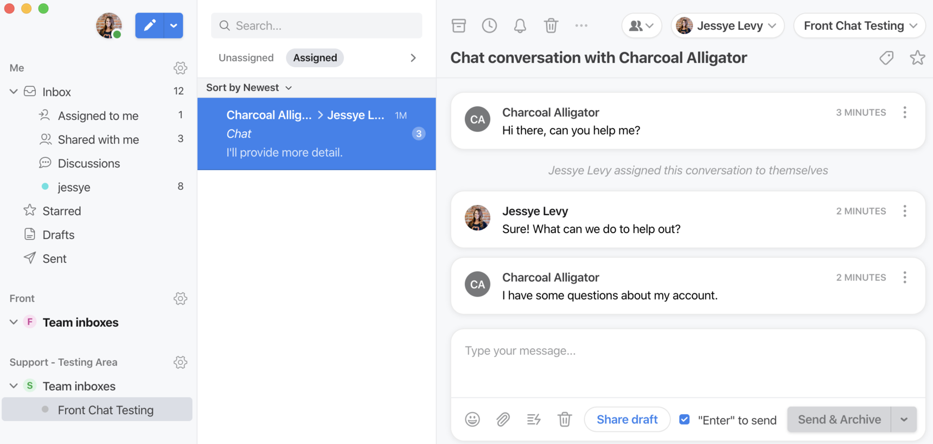Open the compose options dropdown arrow

[x=174, y=25]
